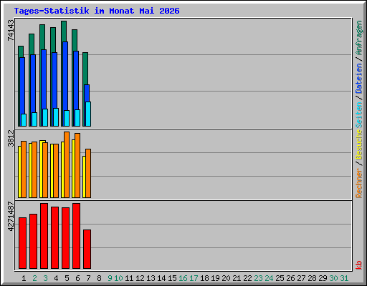The width and height of the screenshot is (367, 286).
Task: Click the y-axis value 3812
Action: click(11, 138)
